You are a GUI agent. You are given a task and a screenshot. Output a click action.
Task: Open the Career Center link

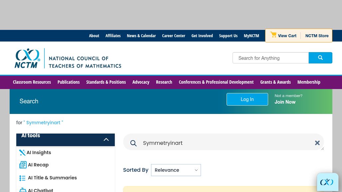pos(173,36)
